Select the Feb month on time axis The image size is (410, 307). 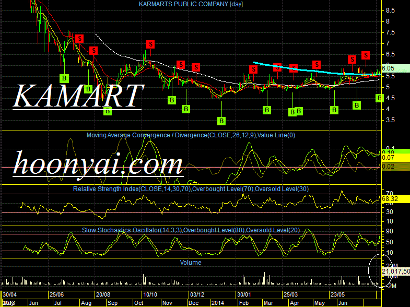pos(244,303)
